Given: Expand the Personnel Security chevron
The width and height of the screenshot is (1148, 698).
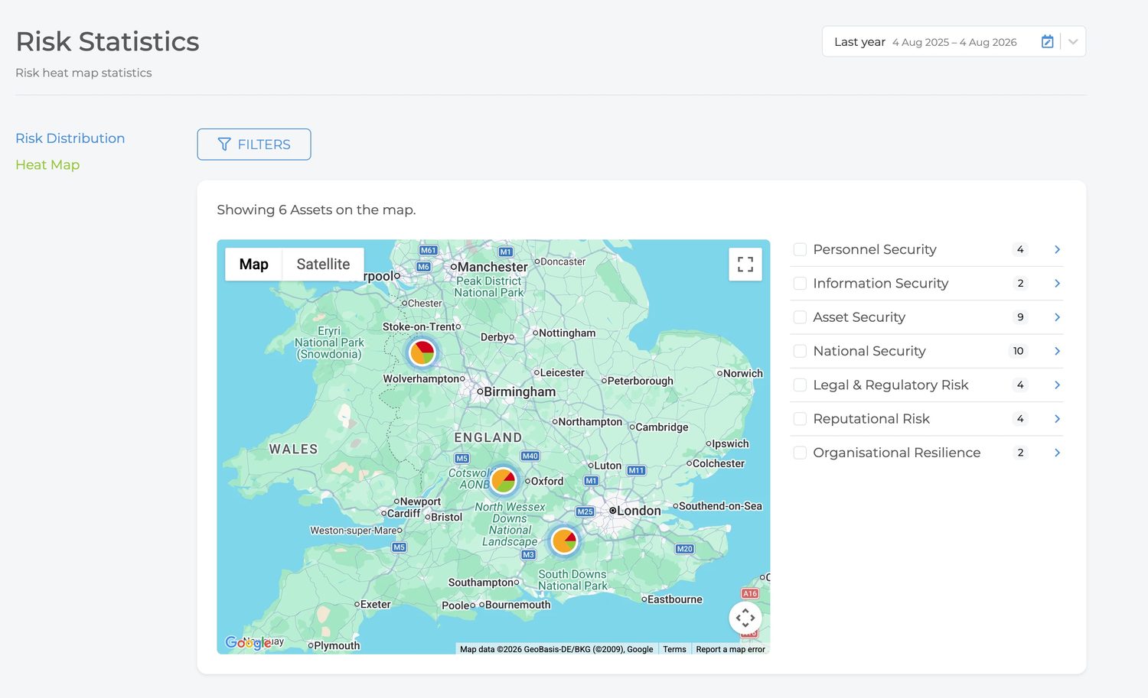Looking at the screenshot, I should (x=1057, y=249).
